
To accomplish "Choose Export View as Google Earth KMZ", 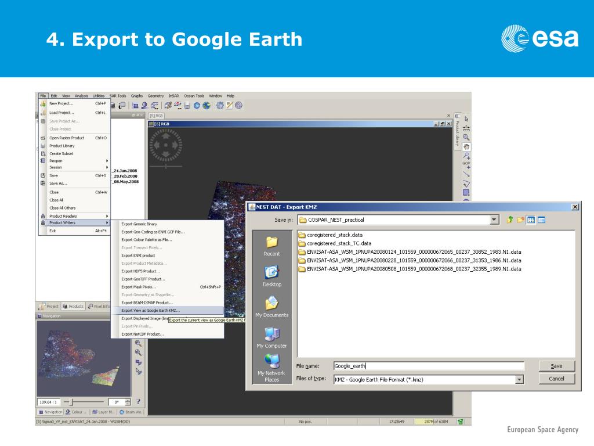I will pyautogui.click(x=167, y=310).
